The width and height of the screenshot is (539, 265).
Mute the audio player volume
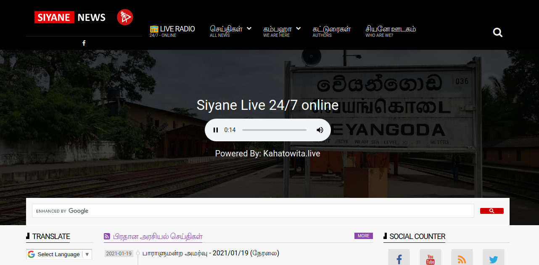tap(320, 130)
